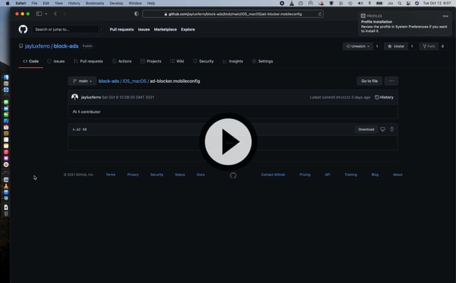The width and height of the screenshot is (456, 283).
Task: Open the Contact GitHub footer link
Action: 273,175
